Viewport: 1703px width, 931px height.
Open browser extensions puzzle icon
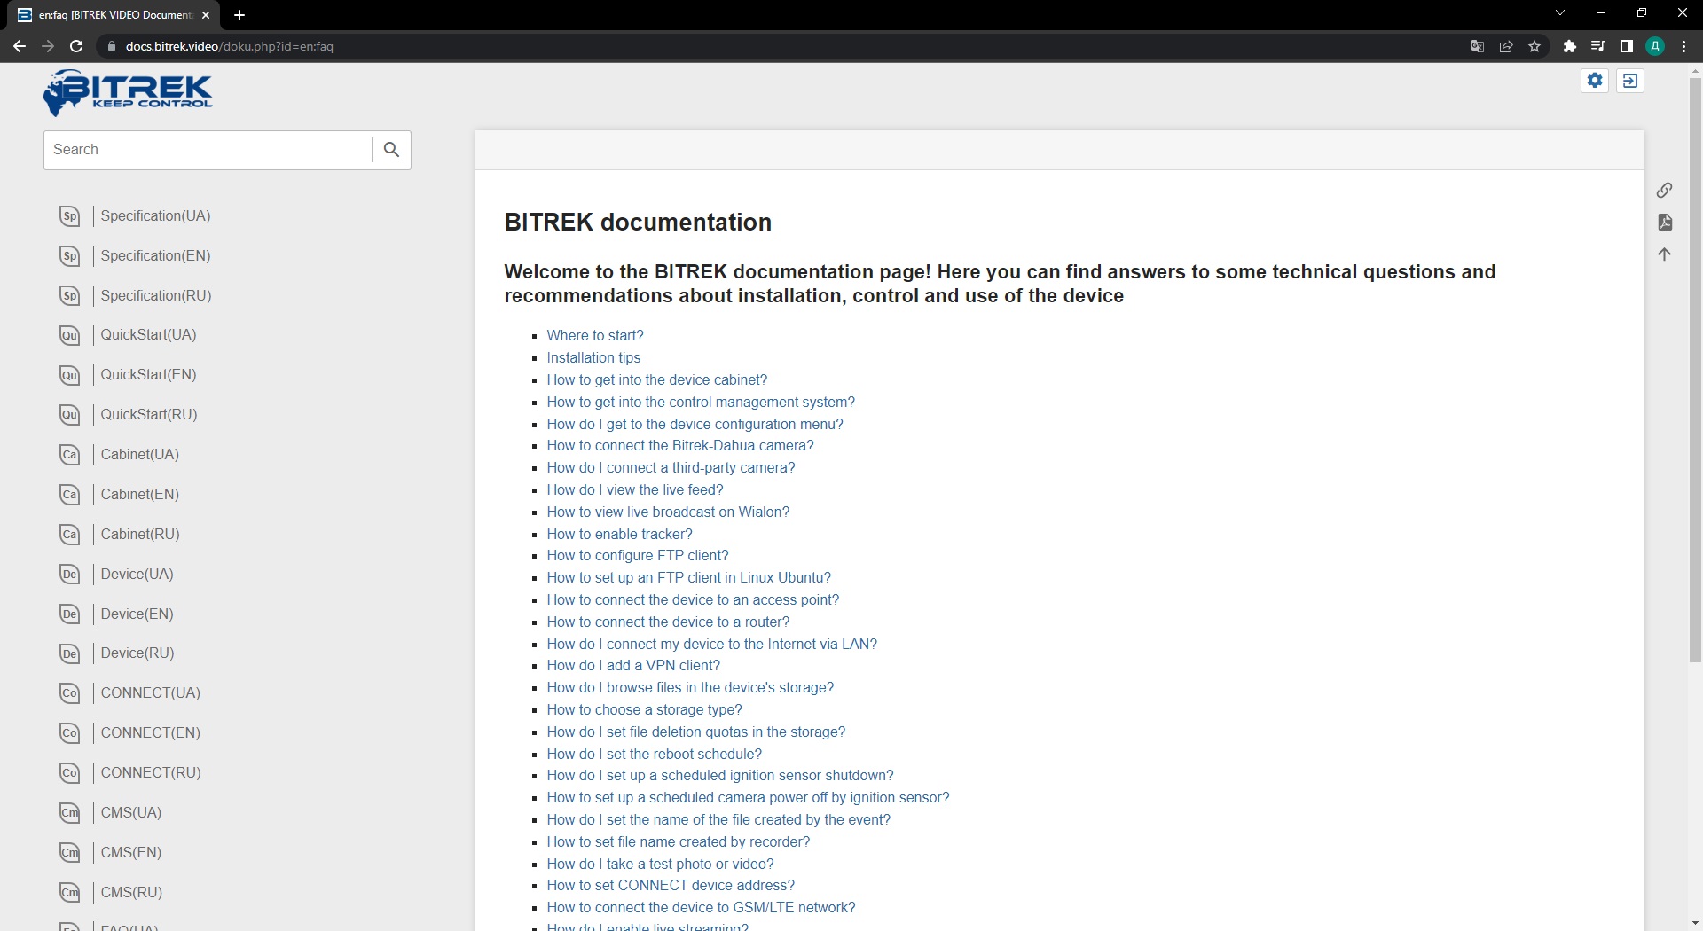(x=1569, y=46)
